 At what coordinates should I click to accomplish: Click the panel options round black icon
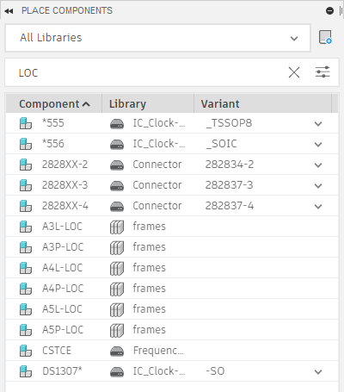tap(329, 11)
